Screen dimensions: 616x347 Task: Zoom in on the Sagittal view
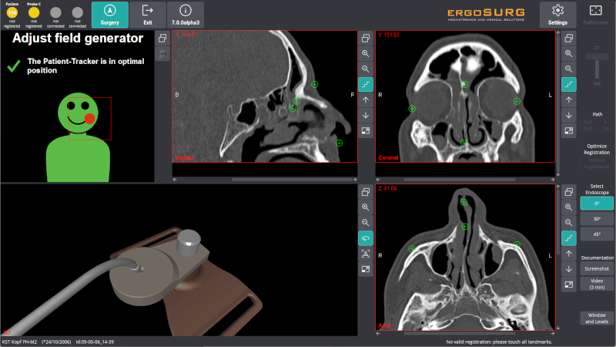point(365,53)
